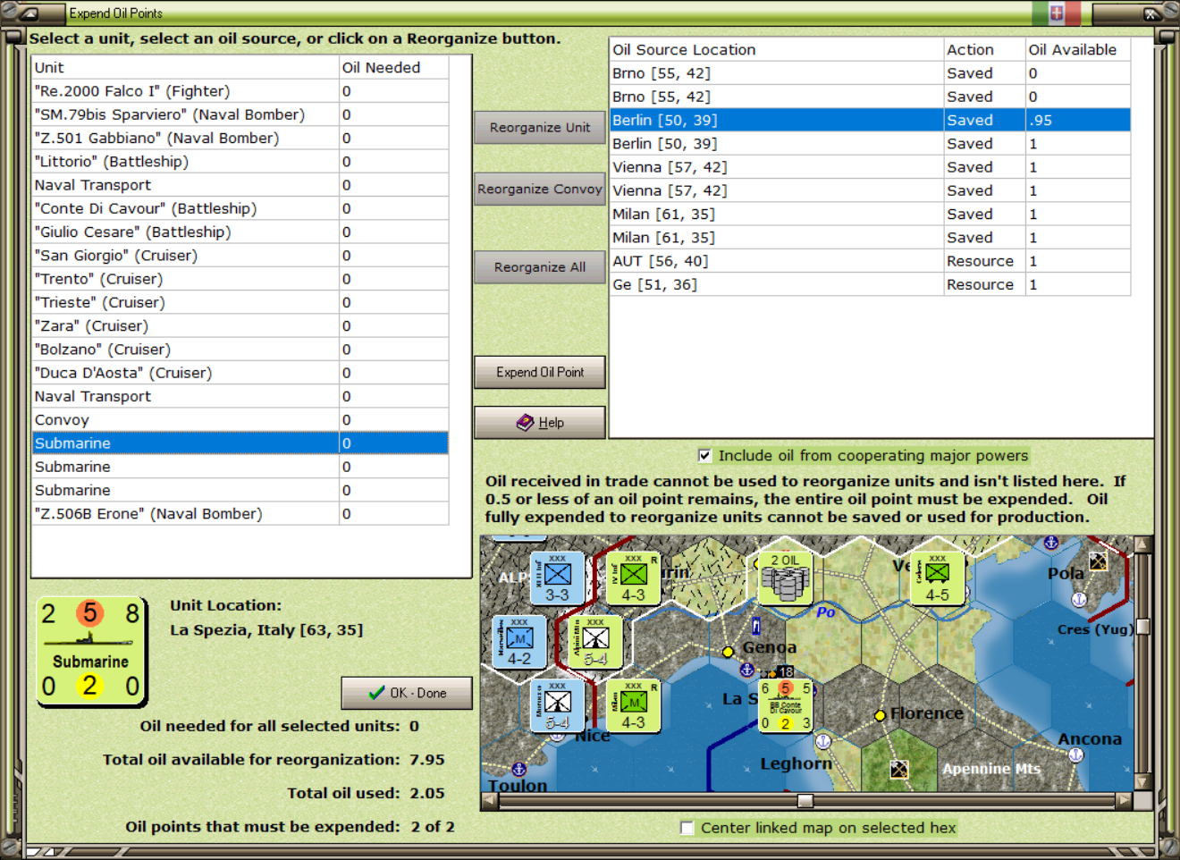Select the "Duca D'Aosta" (Cruiser) row

point(240,373)
